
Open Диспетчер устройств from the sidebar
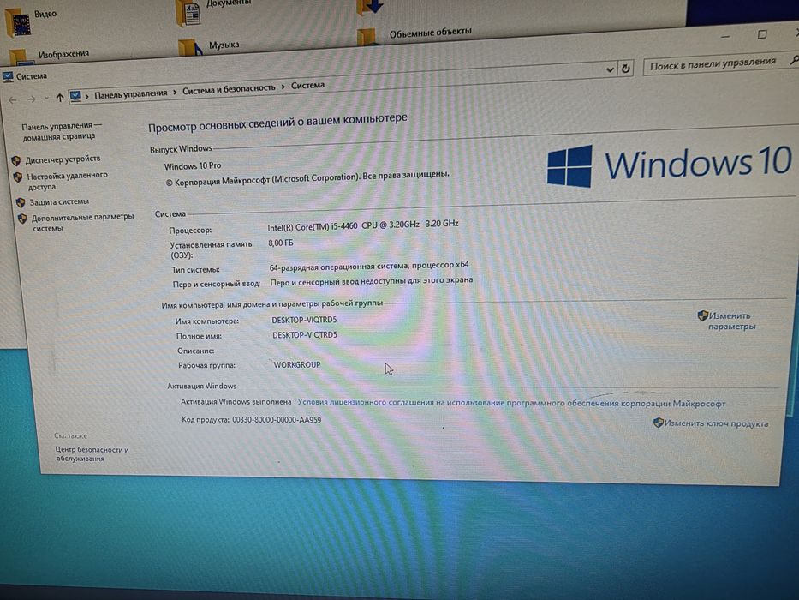[x=63, y=159]
